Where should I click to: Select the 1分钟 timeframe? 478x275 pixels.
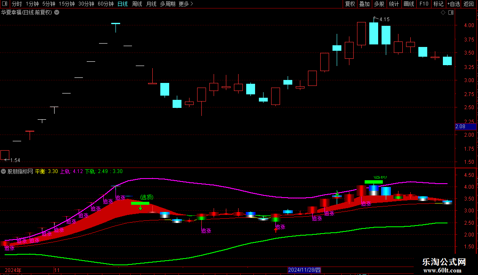coord(32,4)
